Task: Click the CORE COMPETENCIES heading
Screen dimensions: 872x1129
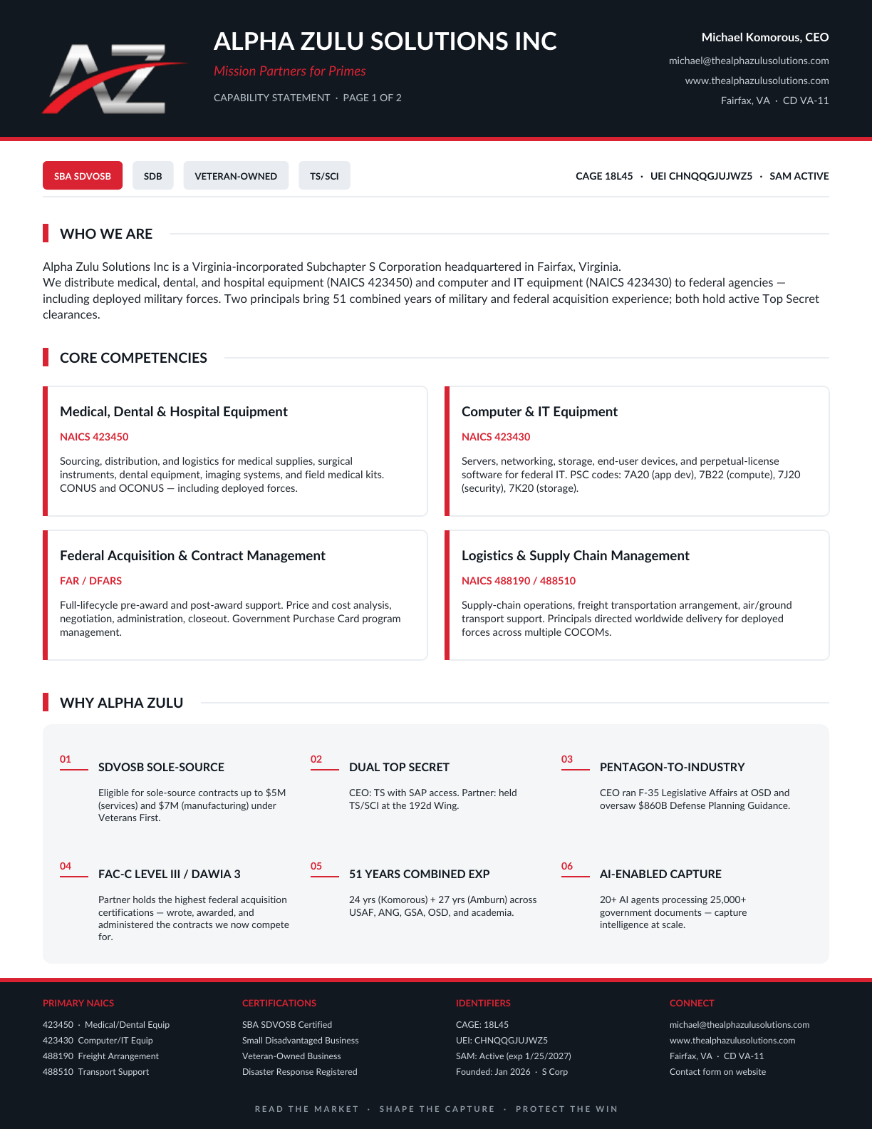Action: [x=133, y=358]
